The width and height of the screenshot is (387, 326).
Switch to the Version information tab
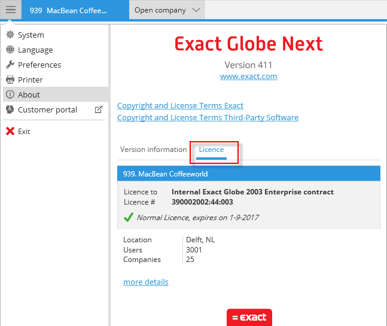153,150
